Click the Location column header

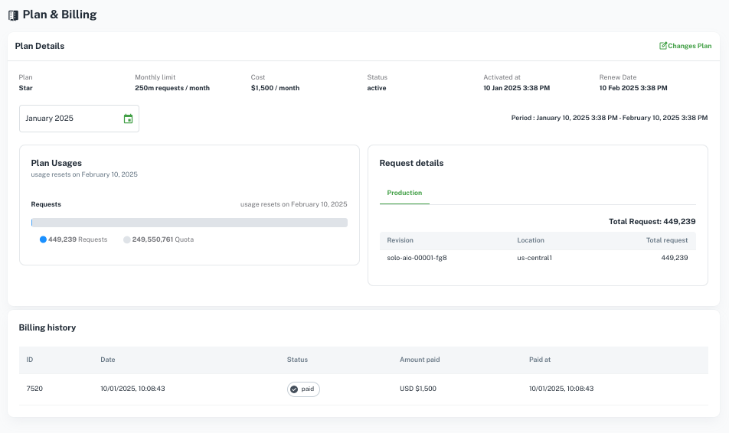pyautogui.click(x=531, y=240)
